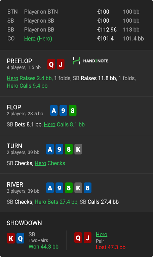The image size is (153, 257).
Task: Click the Hero link in the flop action
Action: pyautogui.click(x=50, y=124)
